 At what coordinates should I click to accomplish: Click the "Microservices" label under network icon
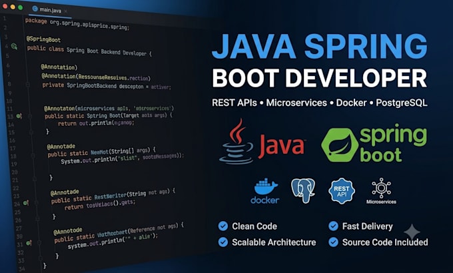[381, 202]
